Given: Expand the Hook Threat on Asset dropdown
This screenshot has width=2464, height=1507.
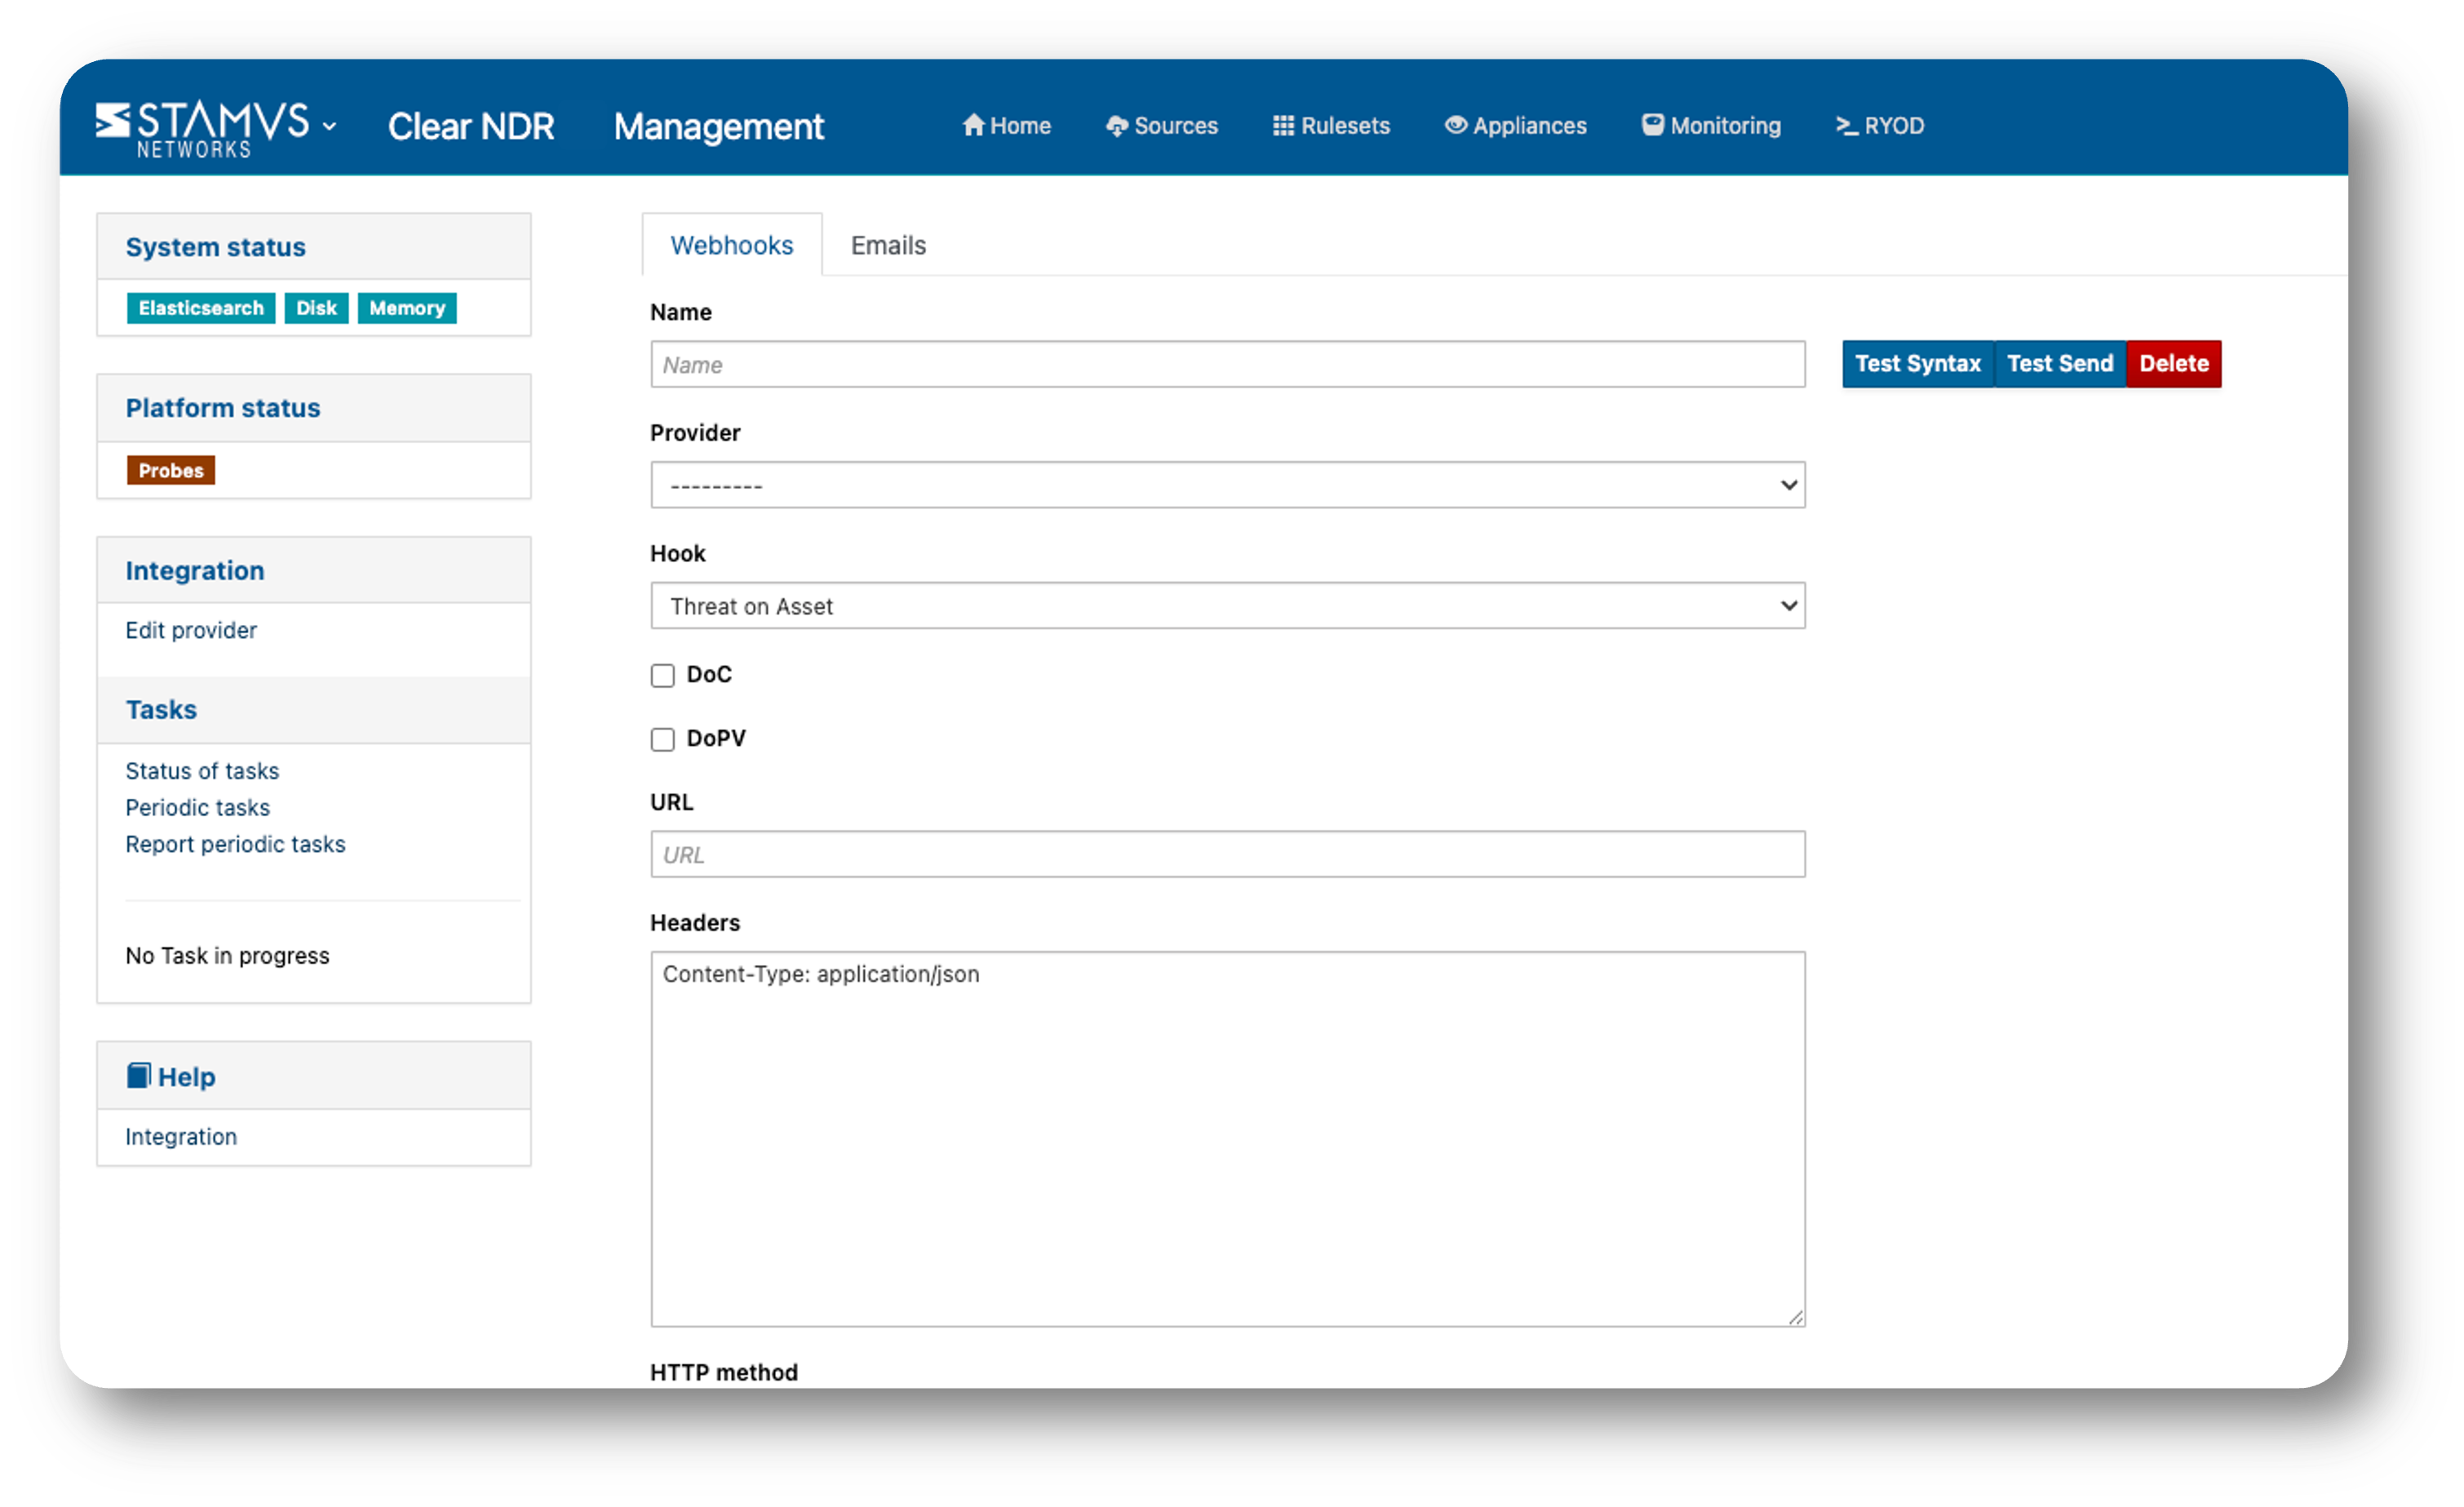Looking at the screenshot, I should tap(1227, 606).
